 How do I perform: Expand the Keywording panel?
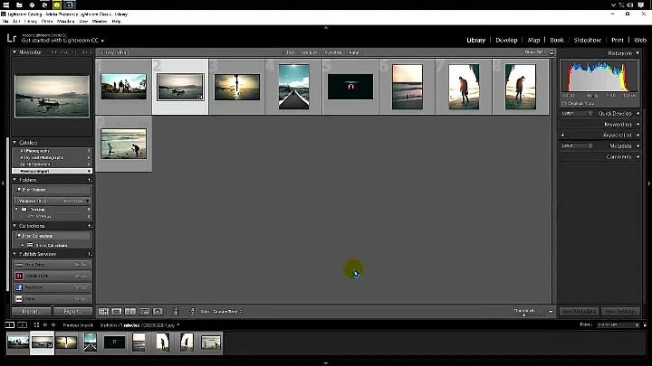638,124
